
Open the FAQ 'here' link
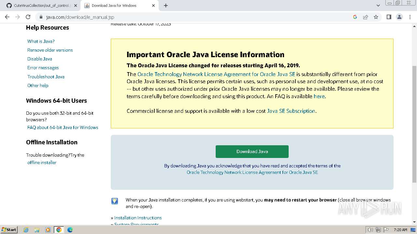tap(319, 96)
